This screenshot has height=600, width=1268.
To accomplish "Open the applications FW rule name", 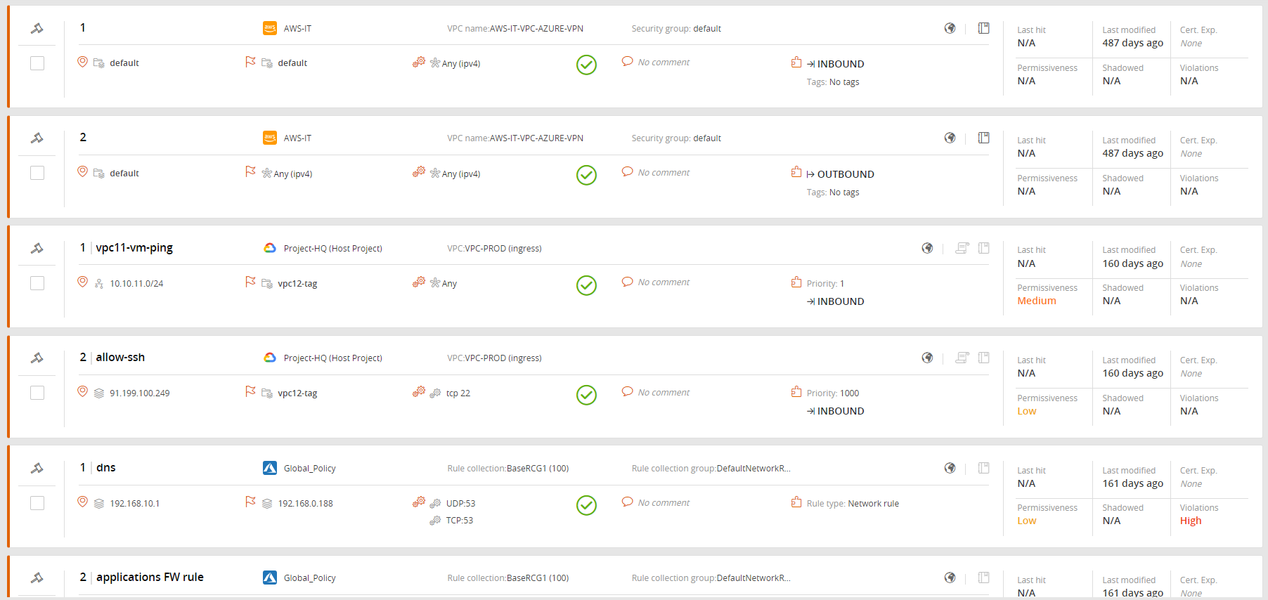I will [150, 577].
